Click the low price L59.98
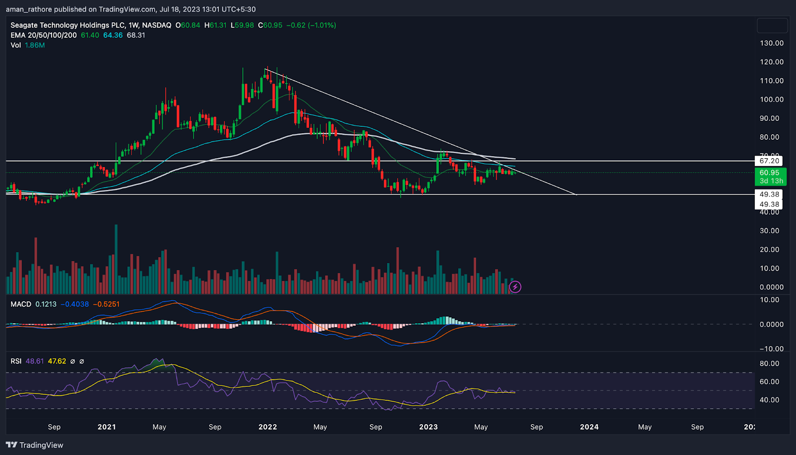This screenshot has width=796, height=455. coord(242,25)
